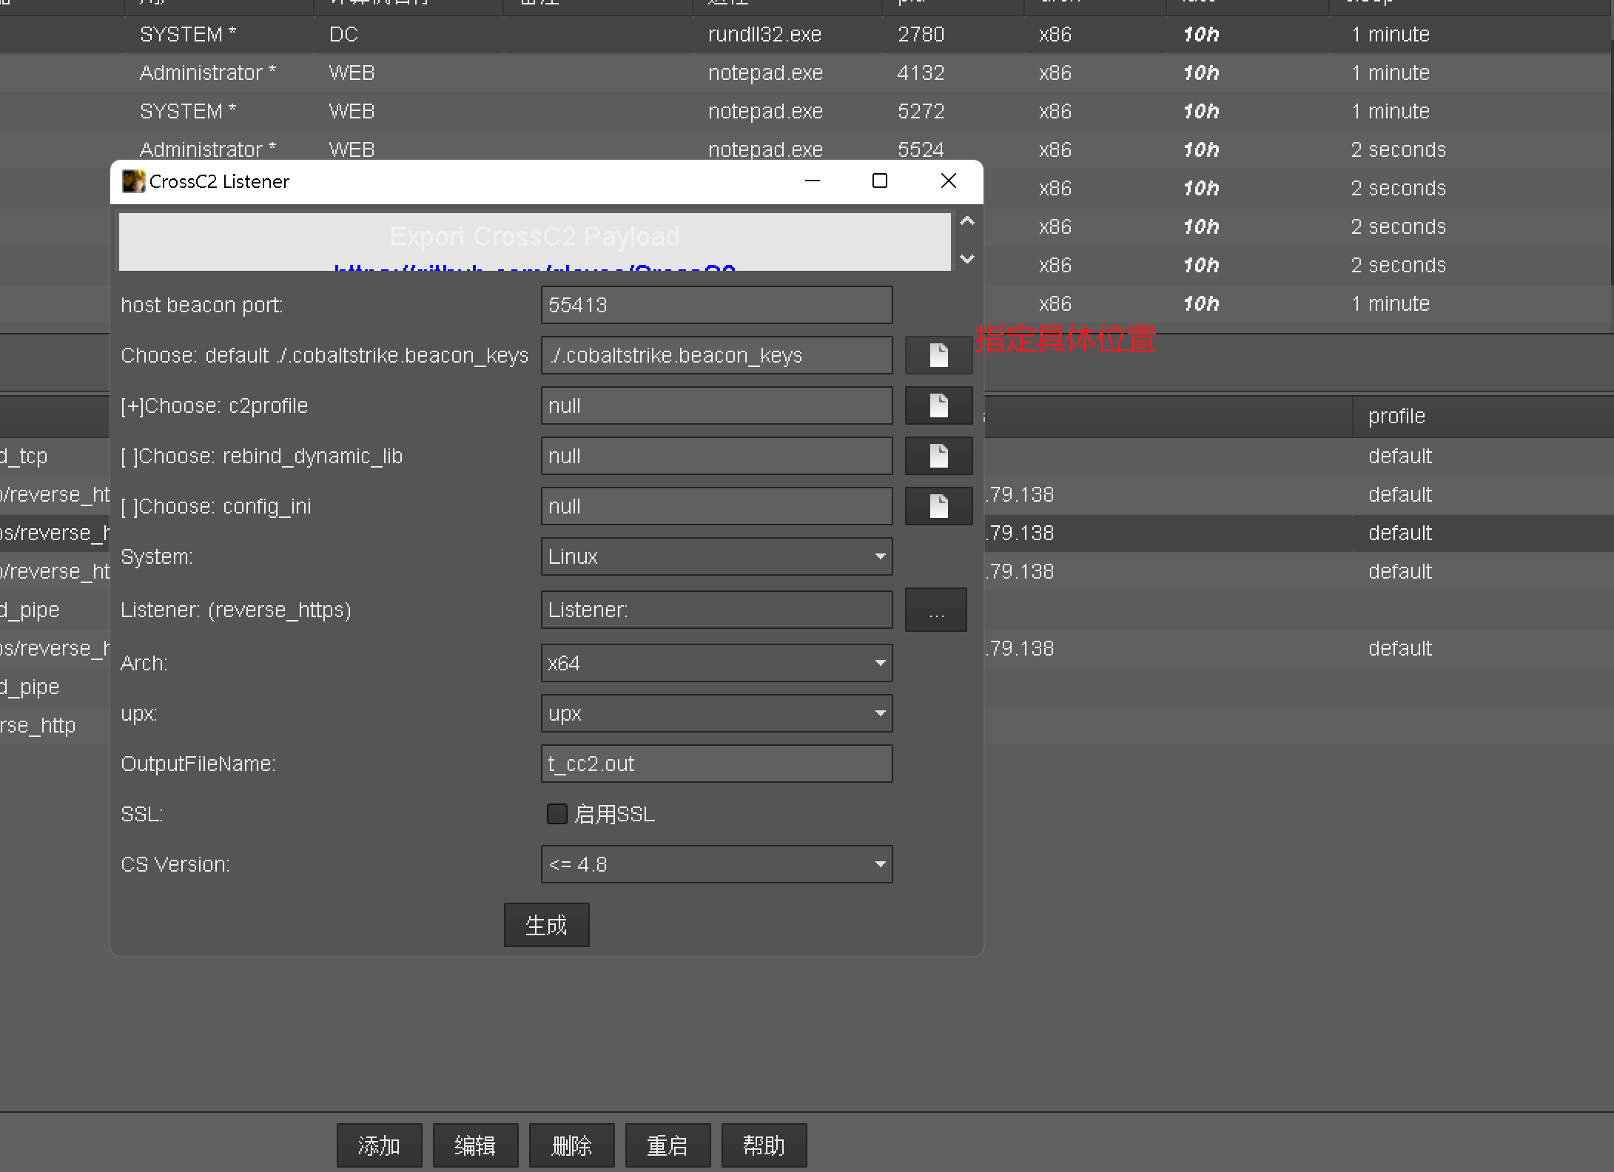
Task: Click the CrossC2 Listener window icon
Action: 133,181
